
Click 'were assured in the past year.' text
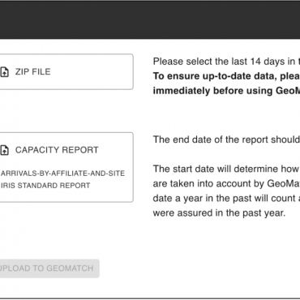click(219, 213)
